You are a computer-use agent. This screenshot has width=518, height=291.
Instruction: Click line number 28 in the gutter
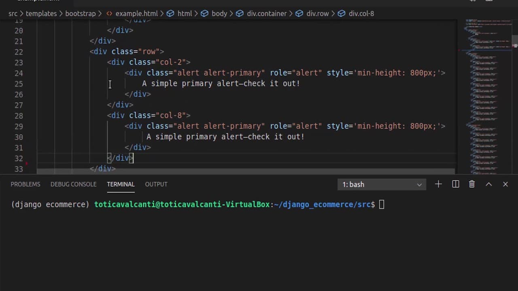pyautogui.click(x=19, y=116)
